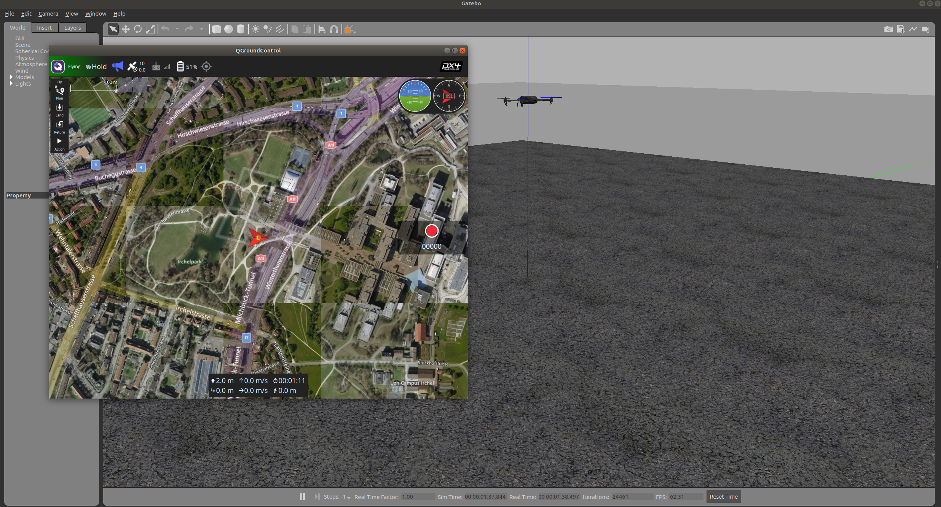Switch to the Layers tab

(72, 28)
